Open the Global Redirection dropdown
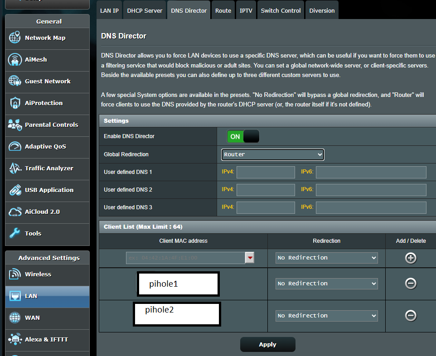Viewport: 436px width, 356px height. (x=273, y=154)
